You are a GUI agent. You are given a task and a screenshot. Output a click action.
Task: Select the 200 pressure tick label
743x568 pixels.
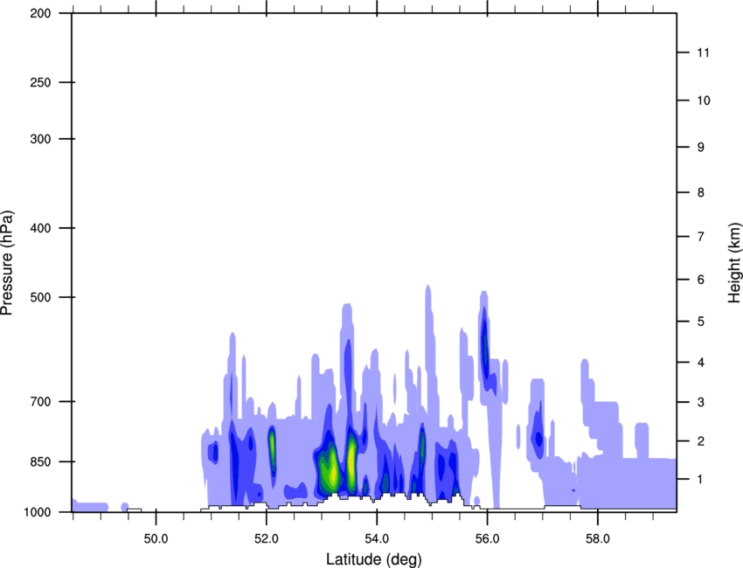pyautogui.click(x=40, y=13)
